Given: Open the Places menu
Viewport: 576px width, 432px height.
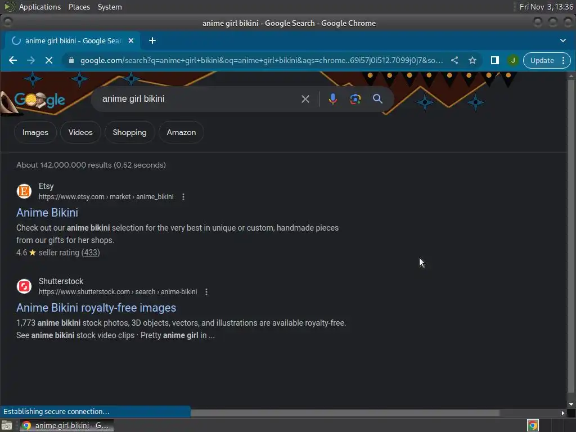Looking at the screenshot, I should tap(79, 7).
